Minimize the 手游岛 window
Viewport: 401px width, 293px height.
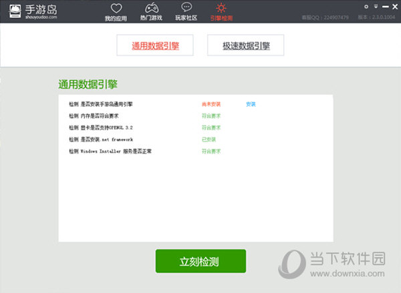click(386, 7)
